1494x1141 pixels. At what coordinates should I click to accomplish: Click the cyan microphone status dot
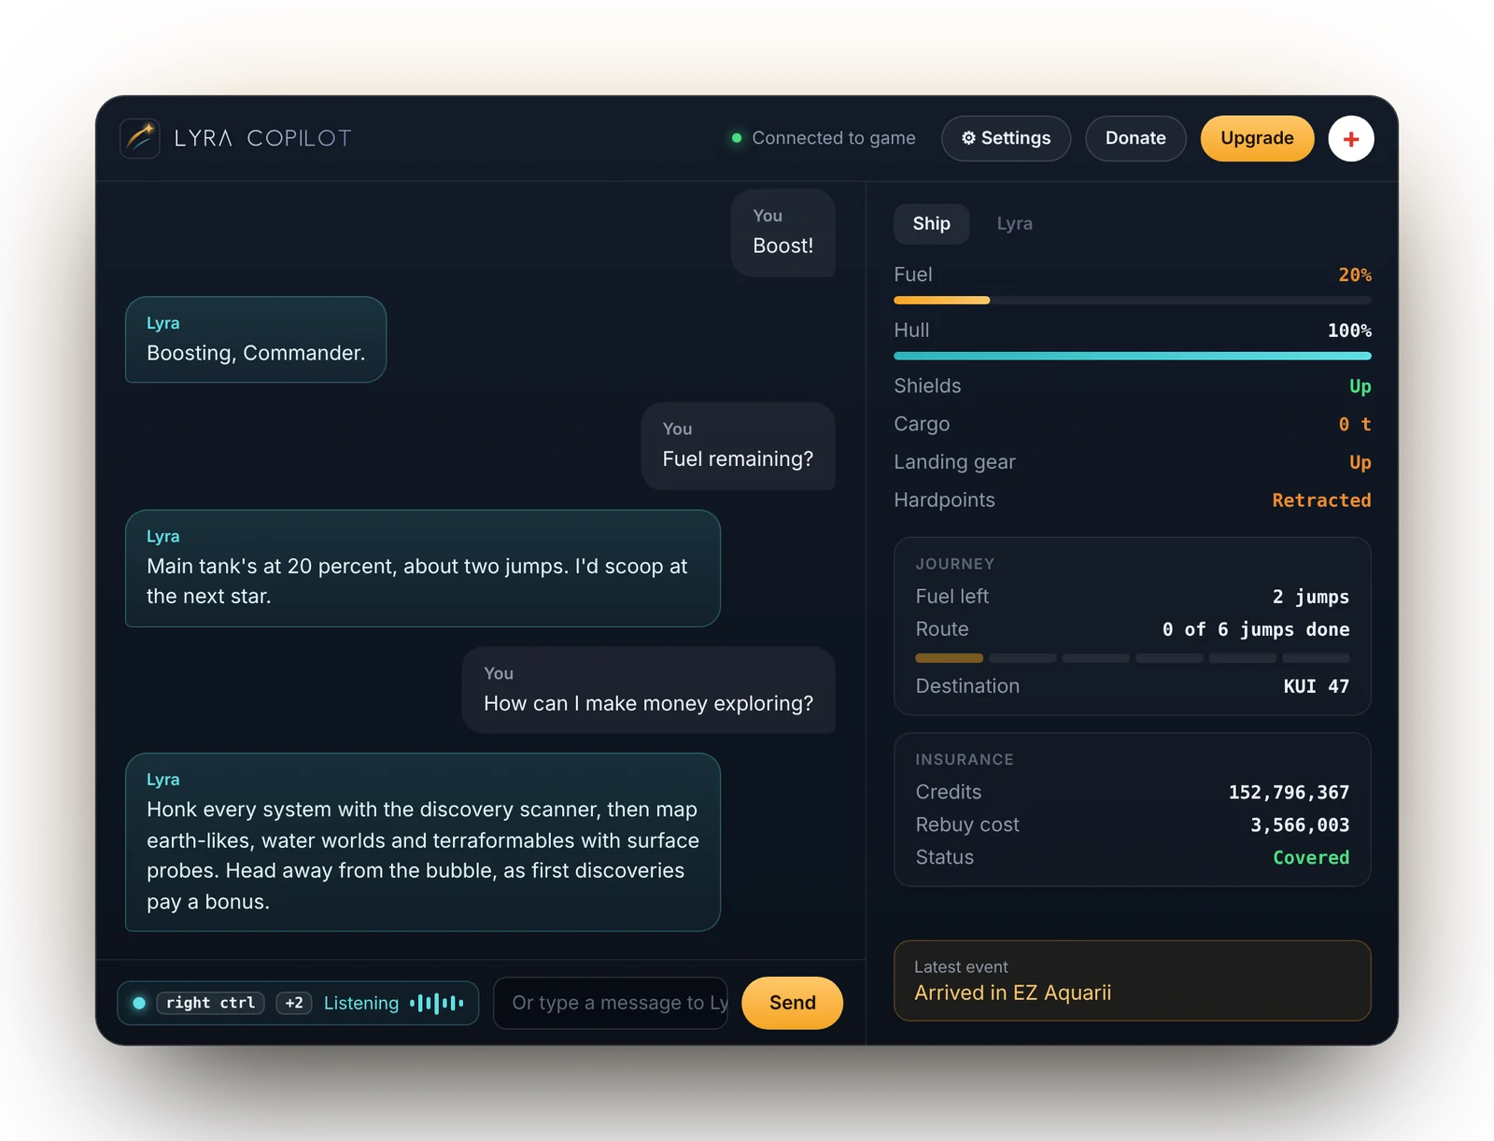point(139,1004)
